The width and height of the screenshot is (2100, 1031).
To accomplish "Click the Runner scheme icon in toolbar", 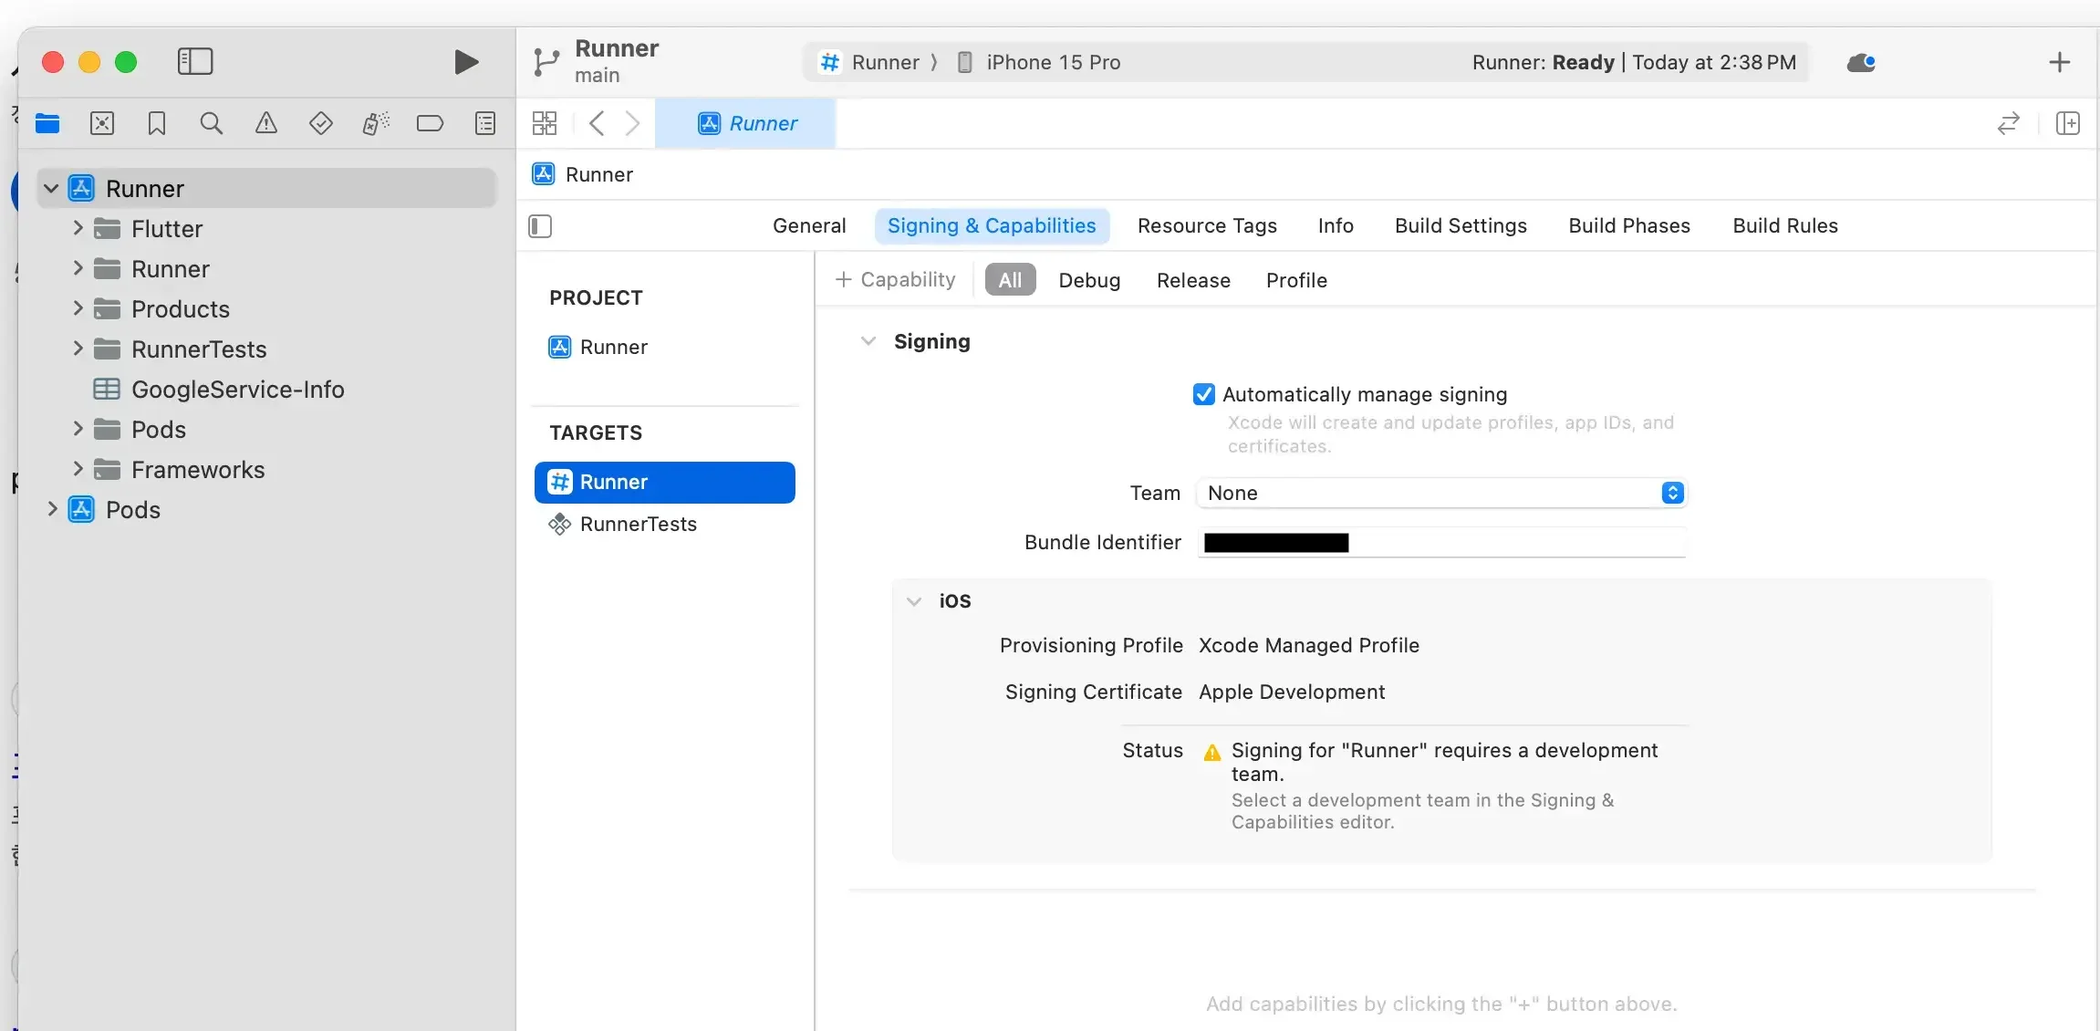I will click(x=829, y=62).
